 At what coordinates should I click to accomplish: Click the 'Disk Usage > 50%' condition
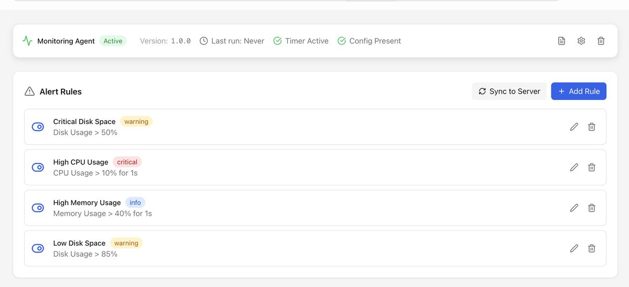85,133
